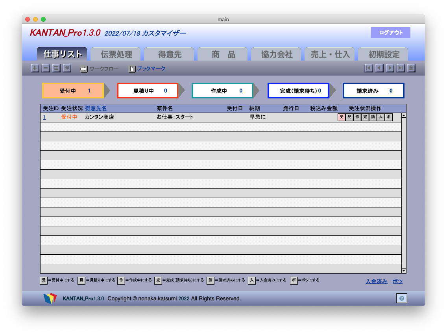Open order ID 1 link
The height and width of the screenshot is (335, 447).
pos(44,117)
